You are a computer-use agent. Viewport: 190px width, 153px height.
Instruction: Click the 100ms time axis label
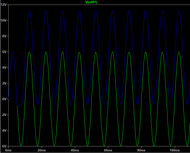[x=175, y=150]
